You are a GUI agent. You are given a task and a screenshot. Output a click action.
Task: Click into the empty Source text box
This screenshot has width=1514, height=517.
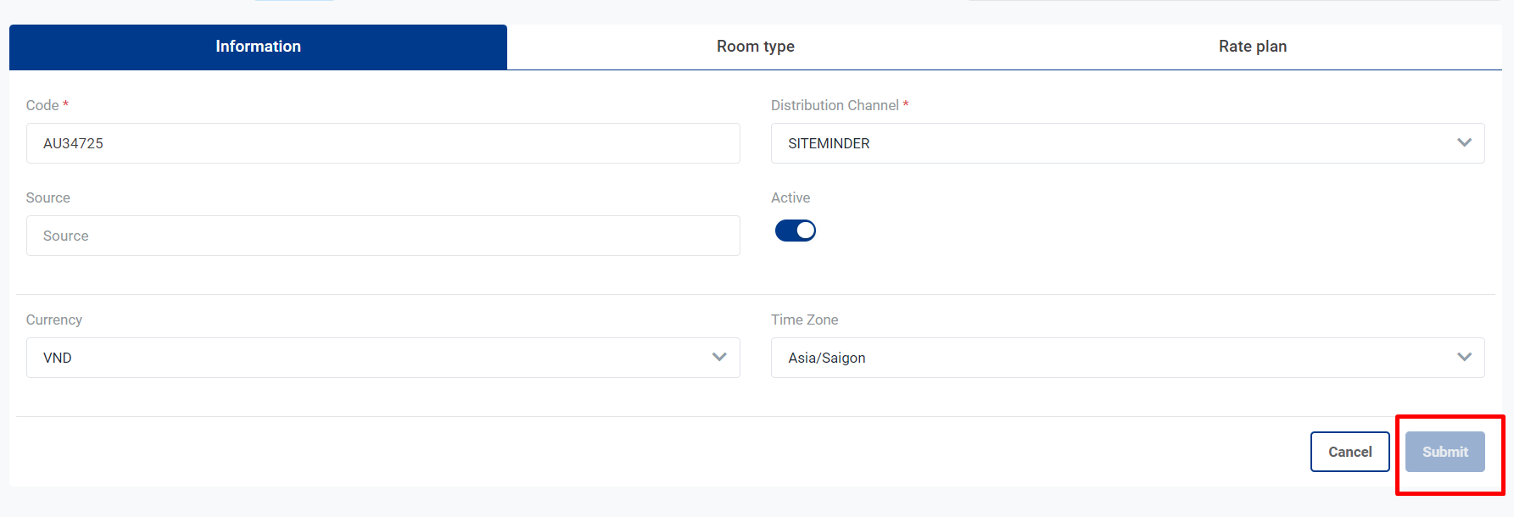pyautogui.click(x=383, y=236)
